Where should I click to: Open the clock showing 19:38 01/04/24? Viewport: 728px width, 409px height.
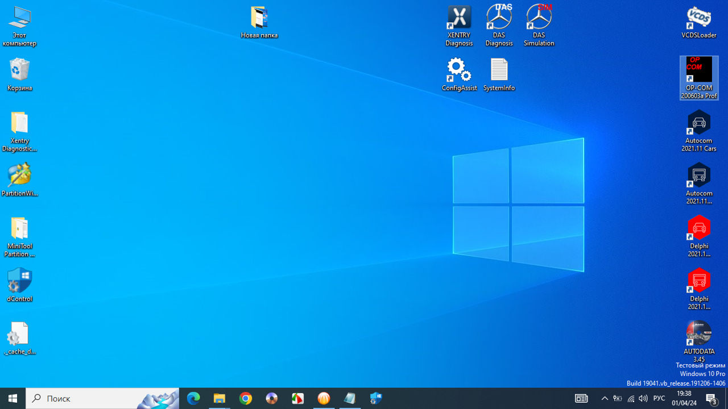pyautogui.click(x=684, y=398)
